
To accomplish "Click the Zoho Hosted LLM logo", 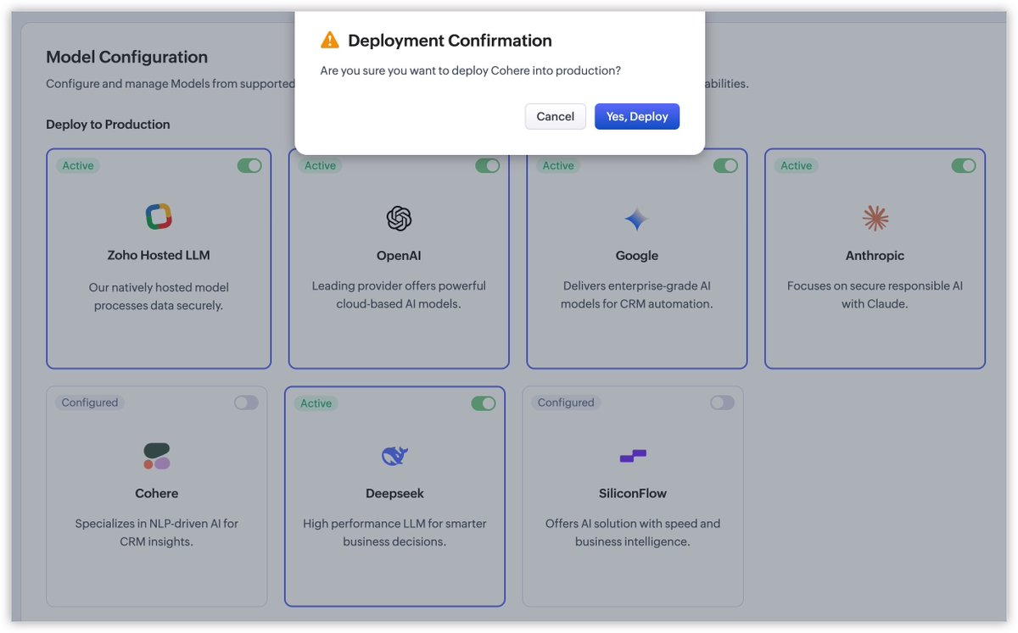I will (x=159, y=217).
